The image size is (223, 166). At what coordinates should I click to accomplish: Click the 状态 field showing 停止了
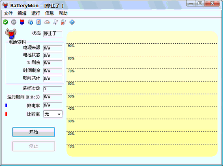[x=53, y=34]
